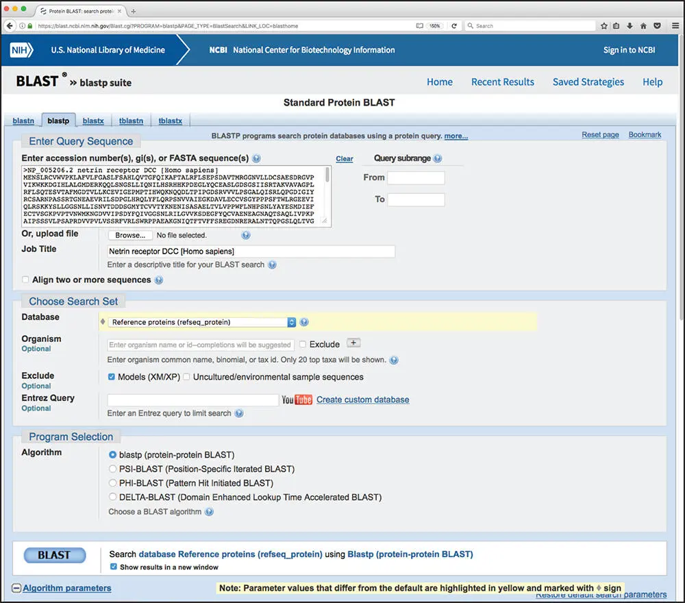Open Create custom database link
This screenshot has width=685, height=603.
tap(362, 399)
